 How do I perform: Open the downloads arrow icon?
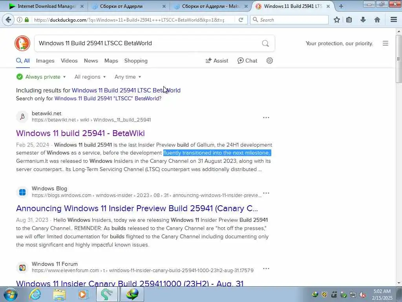click(363, 20)
